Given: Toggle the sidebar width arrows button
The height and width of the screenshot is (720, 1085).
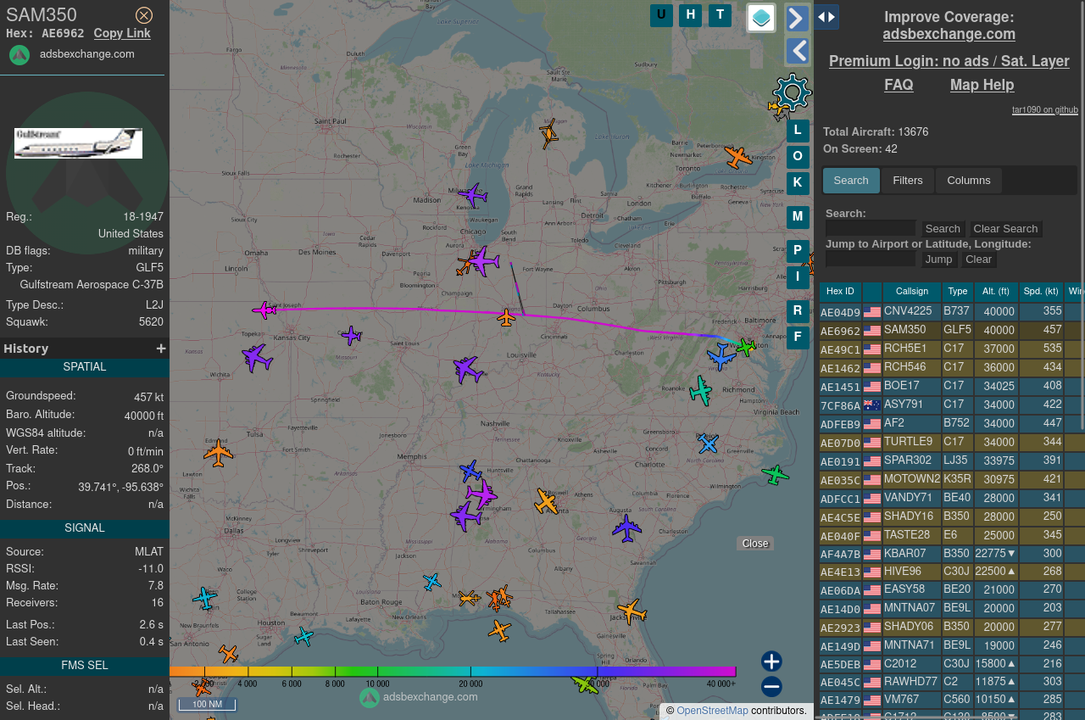Looking at the screenshot, I should click(826, 17).
